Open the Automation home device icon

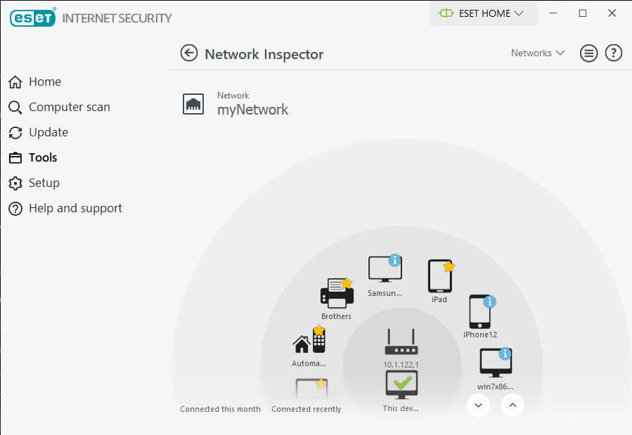(x=309, y=340)
